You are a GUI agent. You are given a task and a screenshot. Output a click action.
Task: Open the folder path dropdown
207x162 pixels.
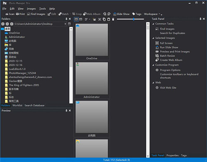(x=65, y=24)
